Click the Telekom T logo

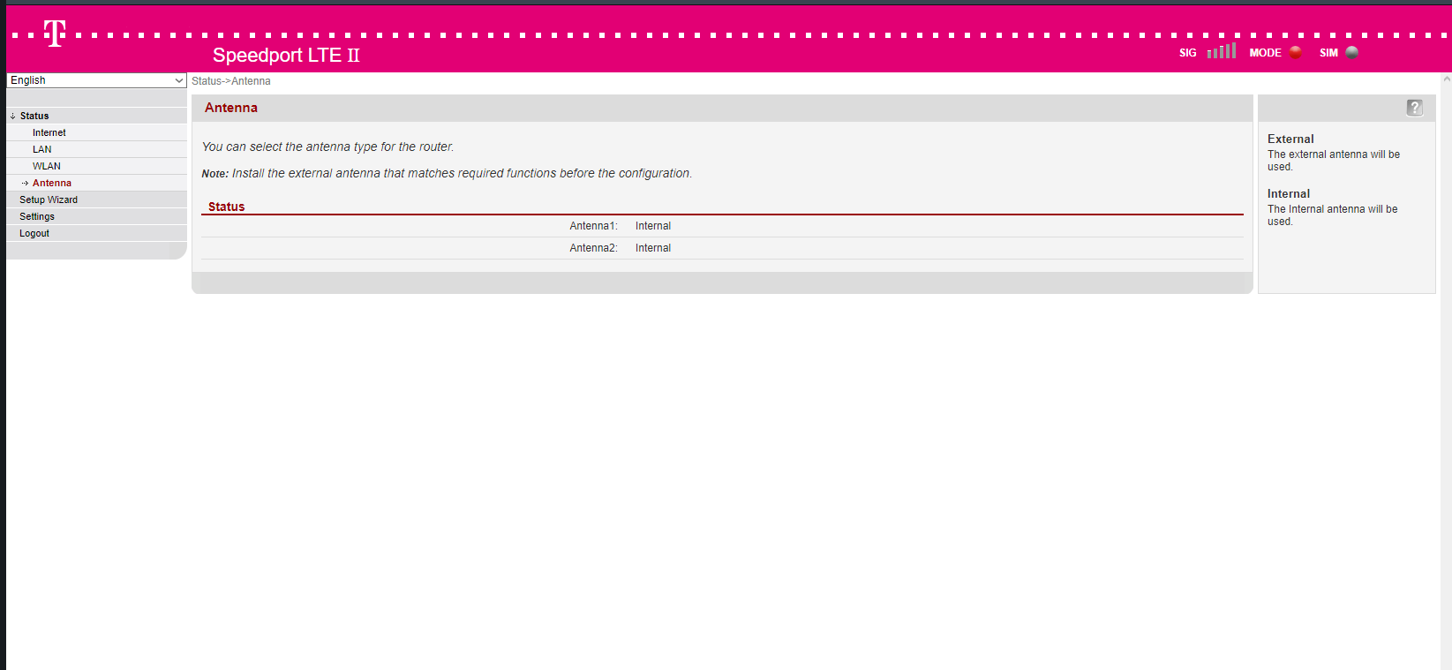pyautogui.click(x=55, y=34)
